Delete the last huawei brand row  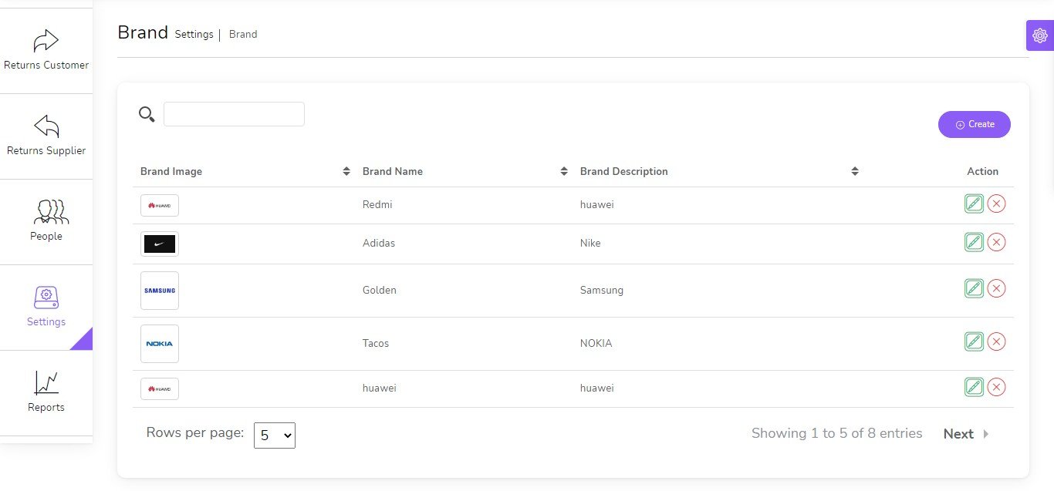click(x=996, y=387)
